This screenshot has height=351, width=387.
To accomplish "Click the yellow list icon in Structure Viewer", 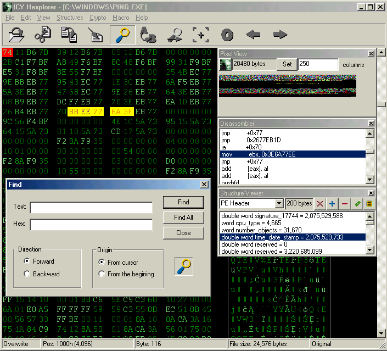I will tap(369, 204).
